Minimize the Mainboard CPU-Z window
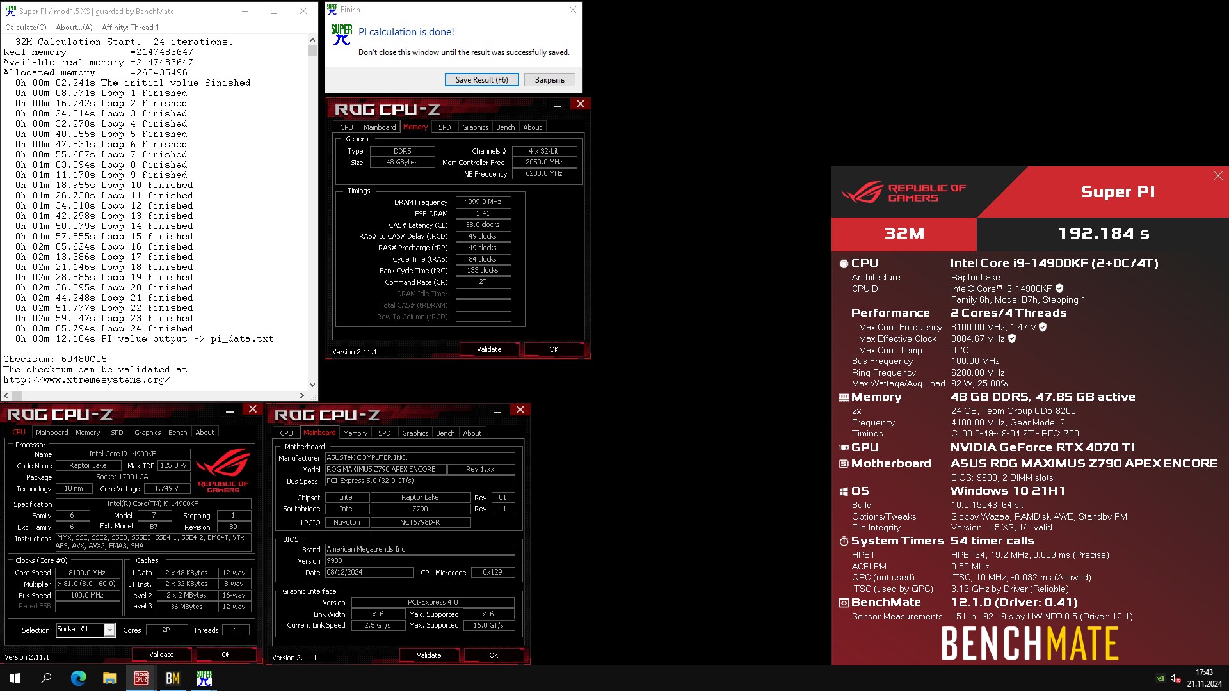1229x691 pixels. [x=497, y=411]
